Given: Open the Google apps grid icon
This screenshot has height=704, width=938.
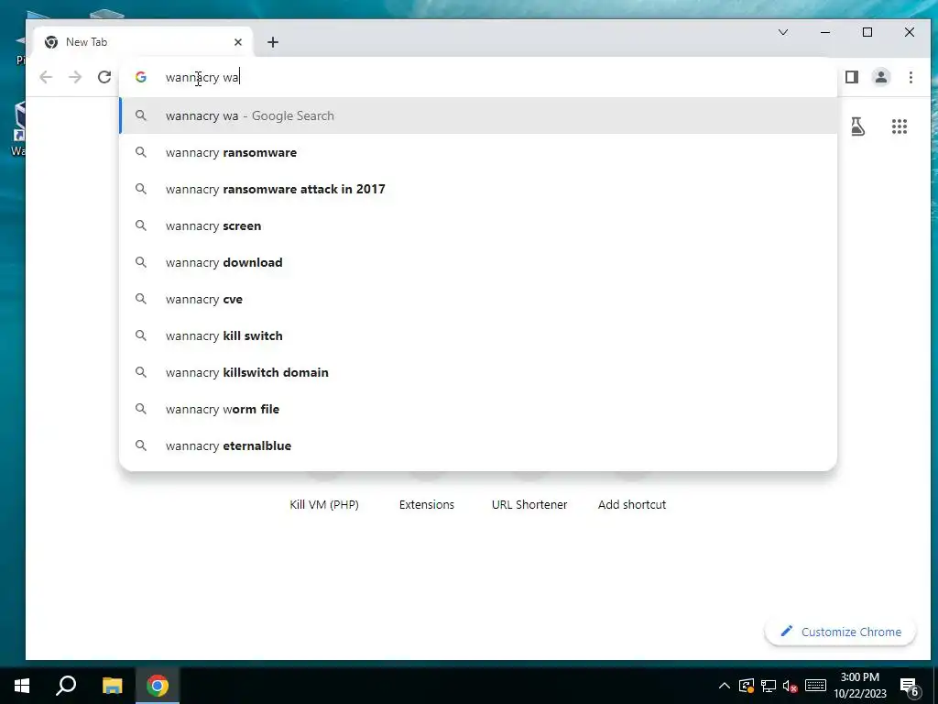Looking at the screenshot, I should point(900,126).
